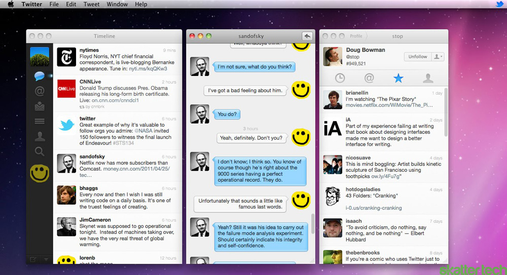This screenshot has width=507, height=275.
Task: Open i-0.us/cranking-cranking link
Action: 374,208
